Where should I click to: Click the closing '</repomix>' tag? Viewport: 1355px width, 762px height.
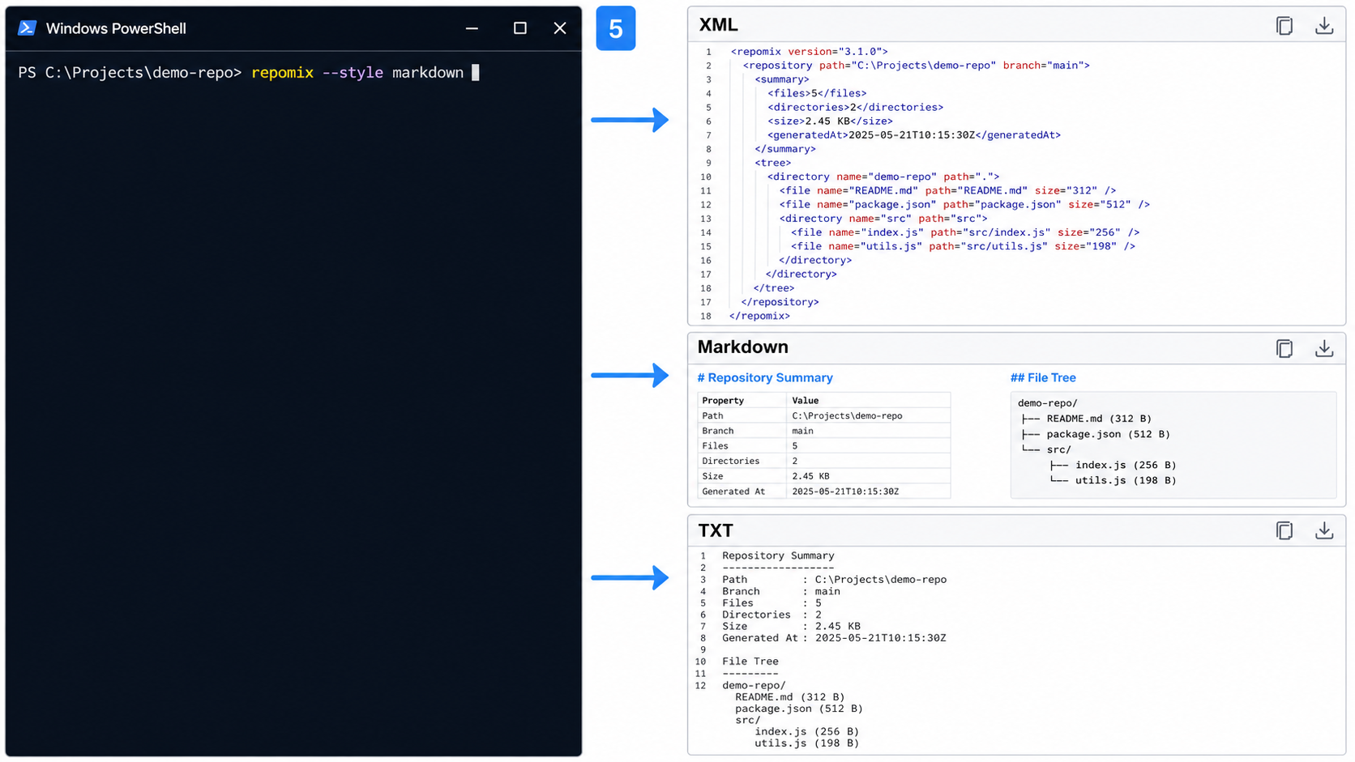[759, 316]
